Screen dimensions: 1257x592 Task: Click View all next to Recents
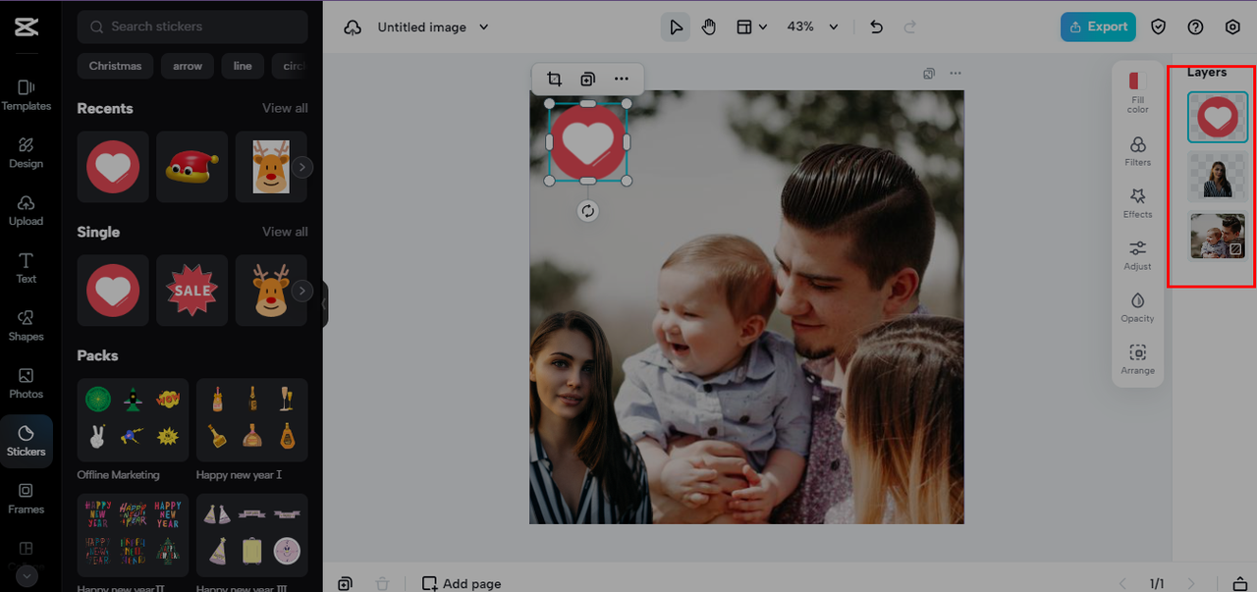pos(285,108)
